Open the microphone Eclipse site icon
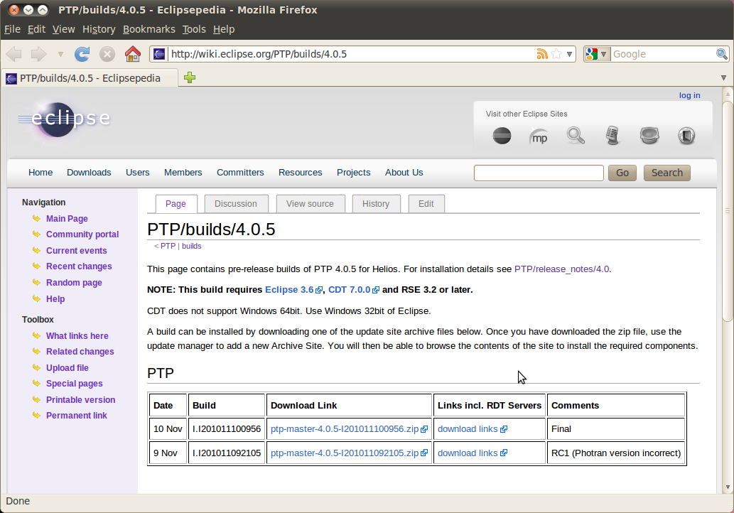Screen dimensions: 734x513 (612, 136)
